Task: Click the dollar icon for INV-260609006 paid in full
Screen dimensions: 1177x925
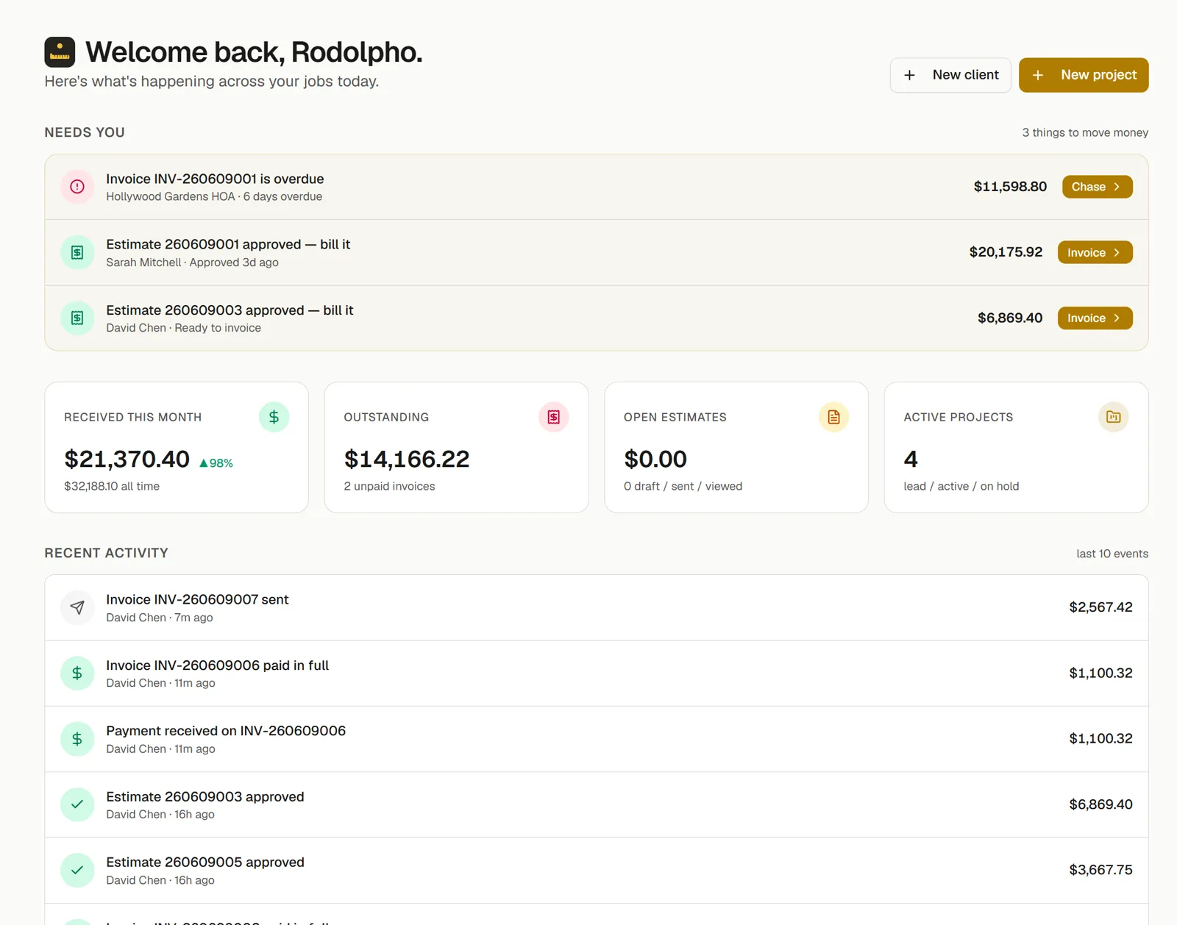Action: pos(77,673)
